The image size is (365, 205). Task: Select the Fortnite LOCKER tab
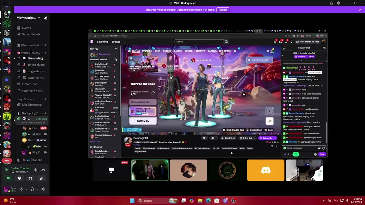tap(167, 51)
